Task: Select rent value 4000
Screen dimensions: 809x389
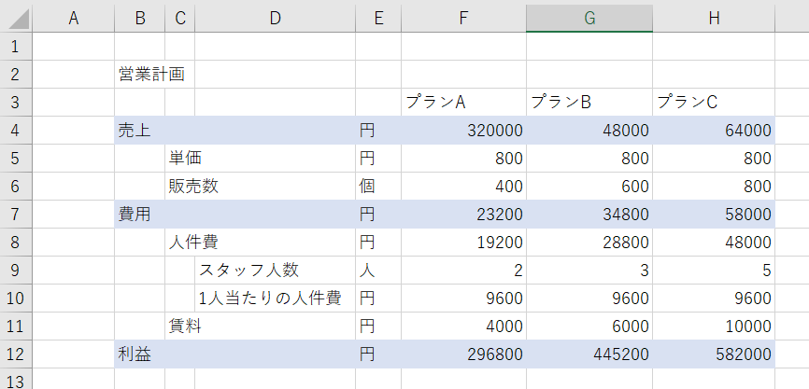Action: [x=464, y=326]
